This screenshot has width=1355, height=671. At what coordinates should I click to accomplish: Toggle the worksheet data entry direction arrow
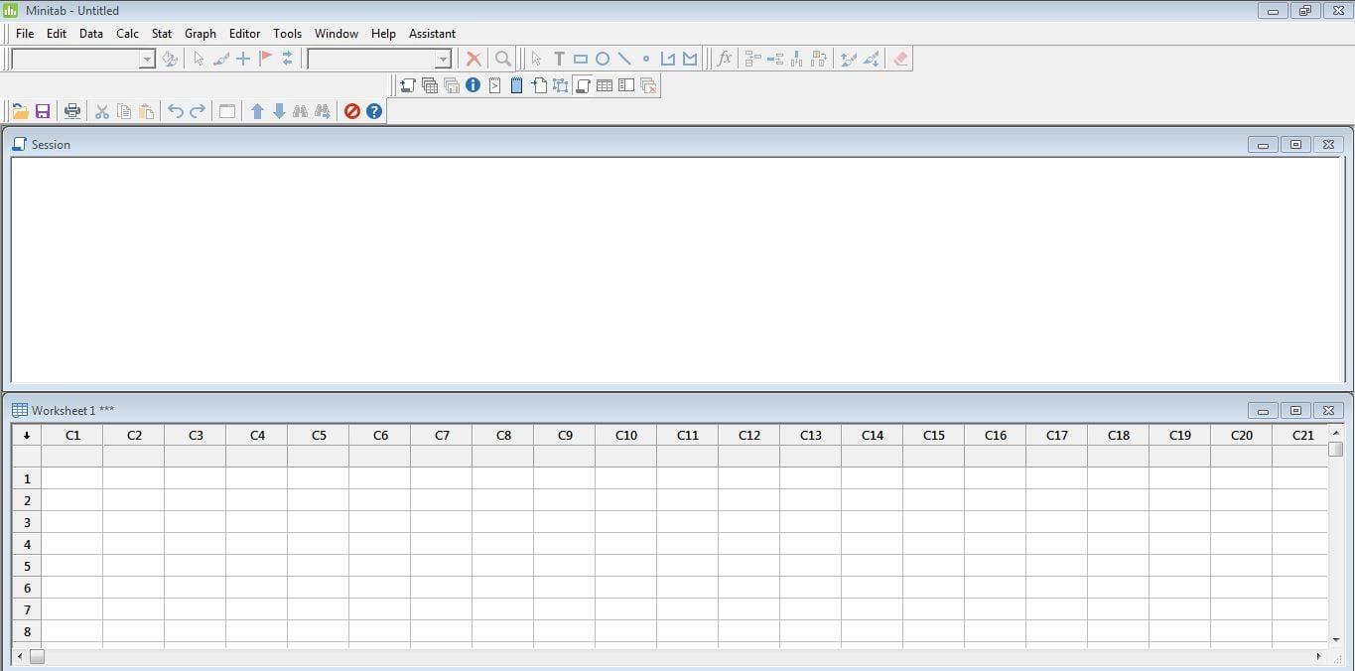coord(27,435)
